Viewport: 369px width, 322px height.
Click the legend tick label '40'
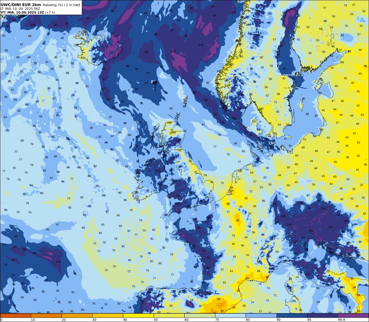pyautogui.click(x=125, y=320)
